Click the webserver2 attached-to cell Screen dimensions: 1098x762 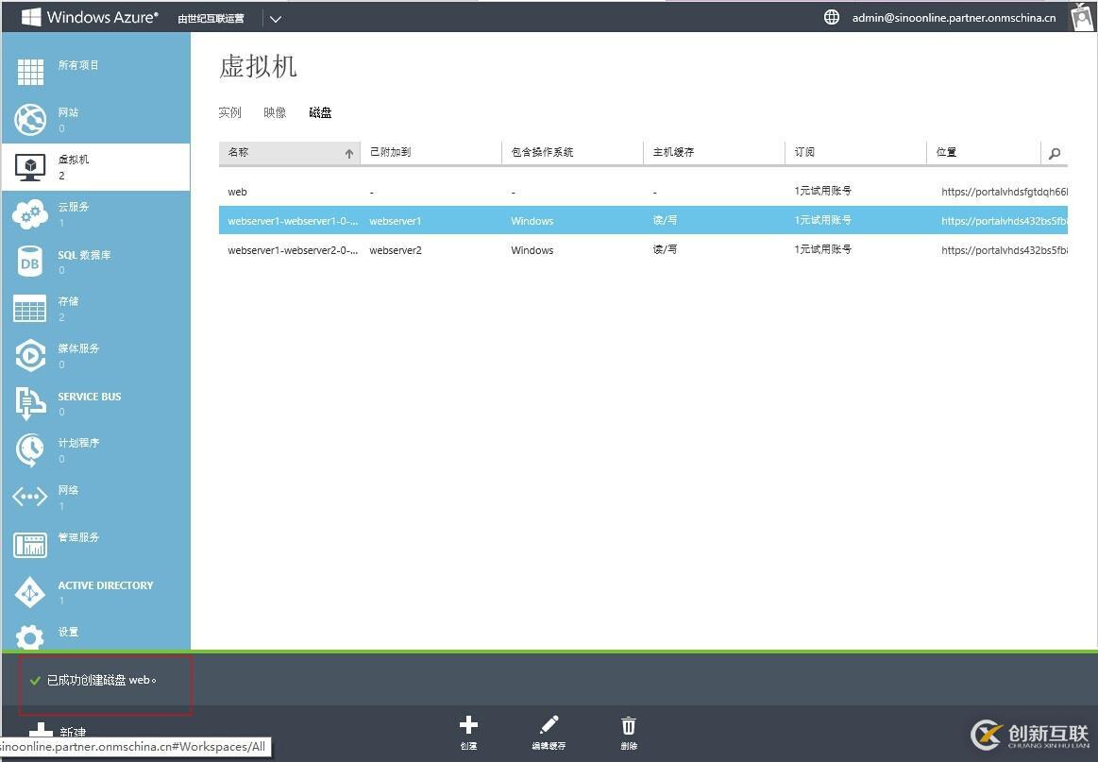click(396, 250)
